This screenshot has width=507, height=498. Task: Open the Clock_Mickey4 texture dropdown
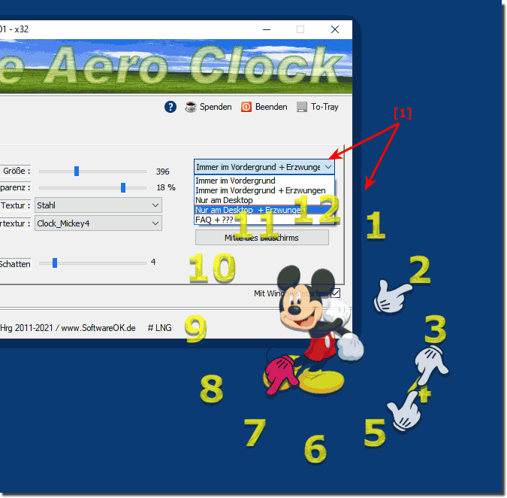[x=98, y=223]
